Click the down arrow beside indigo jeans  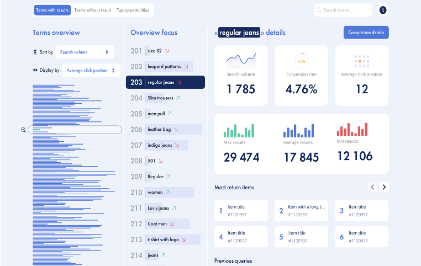click(177, 145)
